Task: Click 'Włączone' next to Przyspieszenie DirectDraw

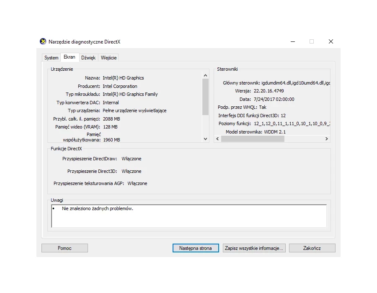Action: tap(131, 159)
